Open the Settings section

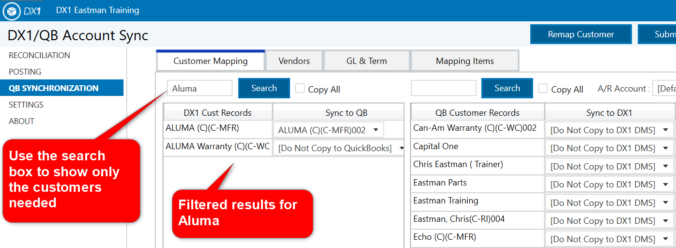26,105
